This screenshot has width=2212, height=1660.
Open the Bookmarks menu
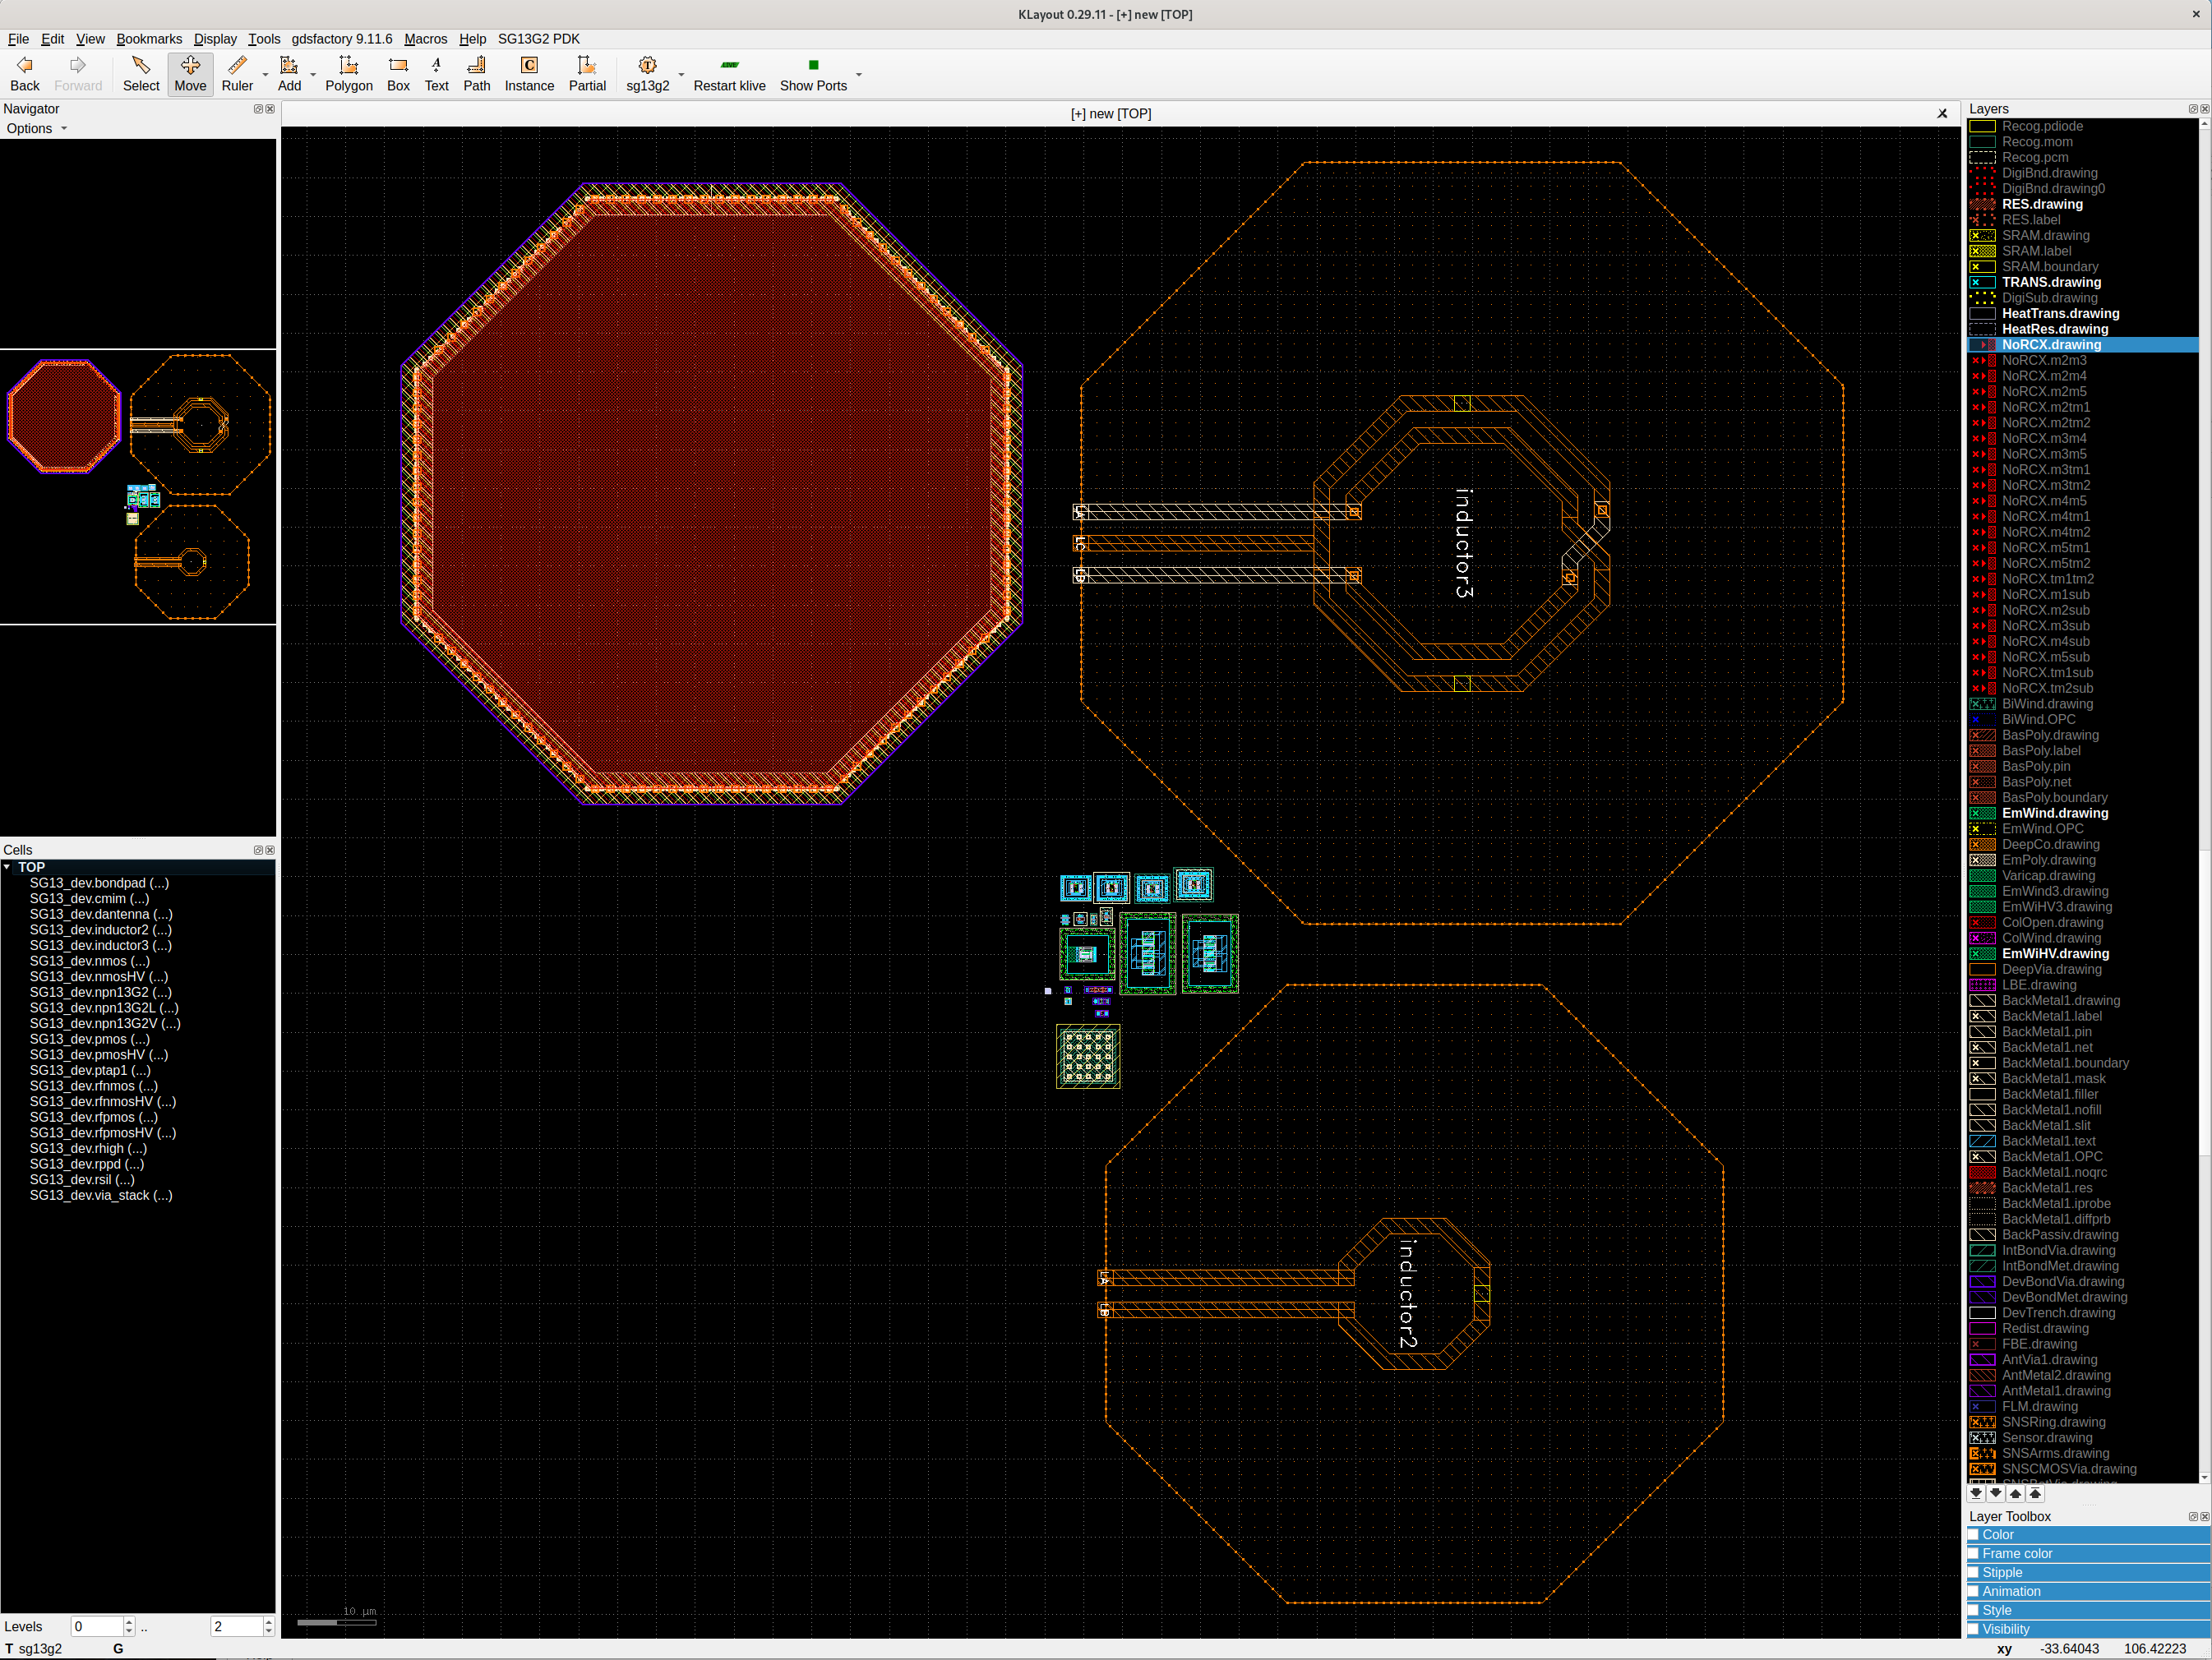148,39
